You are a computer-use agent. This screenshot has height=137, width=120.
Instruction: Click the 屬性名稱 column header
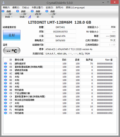[34, 60]
